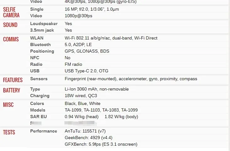Select the Positioning label
Image resolution: width=230 pixels, height=151 pixels.
pos(42,51)
